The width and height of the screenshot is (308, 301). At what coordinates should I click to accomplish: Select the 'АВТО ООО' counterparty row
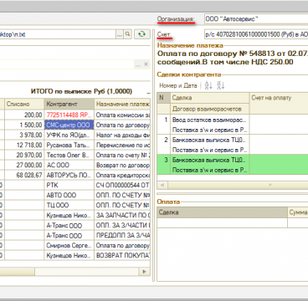(69, 196)
